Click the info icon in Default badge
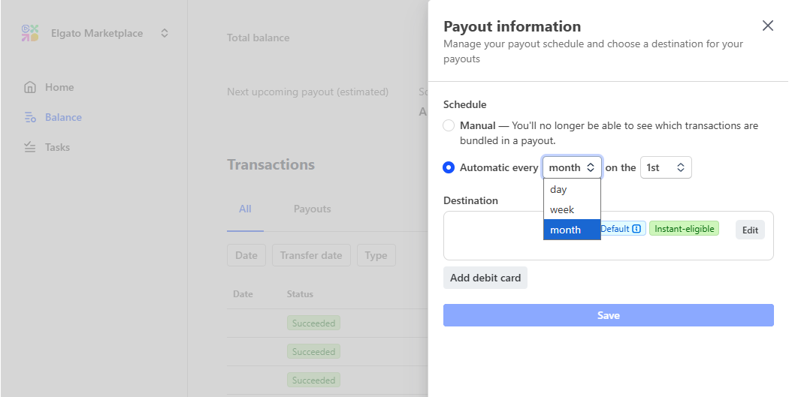789x397 pixels. click(x=636, y=229)
